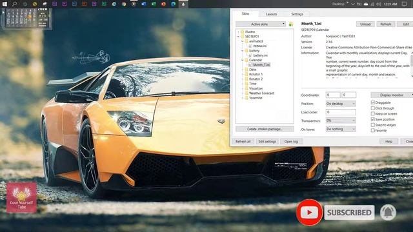Open the Display monitor dropdown
The height and width of the screenshot is (232, 413).
coord(392,95)
